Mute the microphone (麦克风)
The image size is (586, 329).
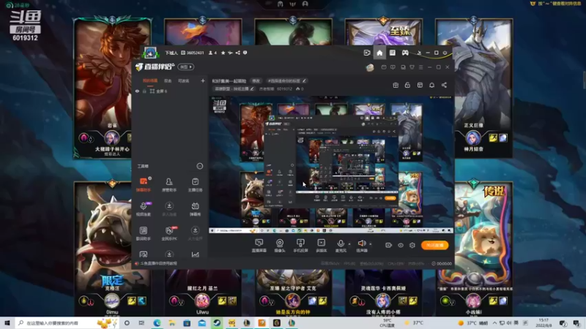pyautogui.click(x=341, y=246)
